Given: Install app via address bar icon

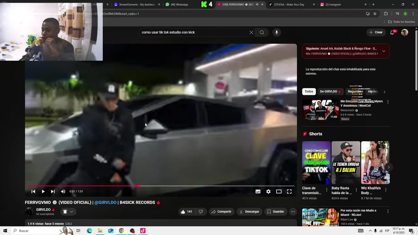Looking at the screenshot, I should coord(368,14).
